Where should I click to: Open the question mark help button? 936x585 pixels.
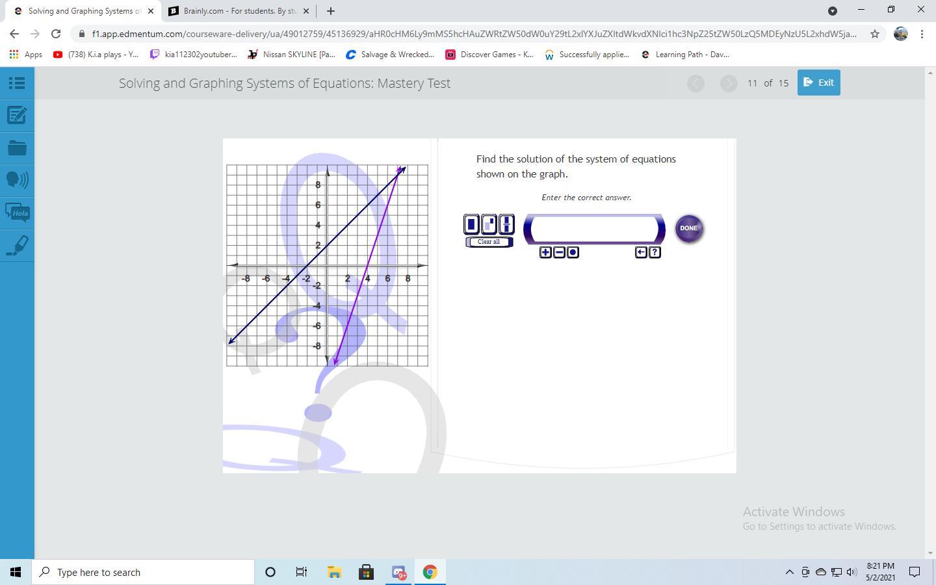(x=655, y=252)
